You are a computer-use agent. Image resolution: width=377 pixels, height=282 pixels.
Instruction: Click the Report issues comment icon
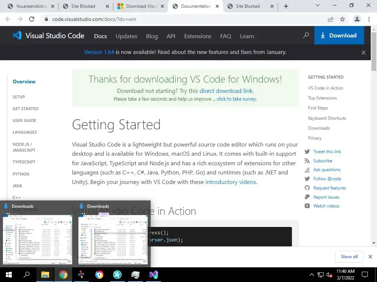307,197
